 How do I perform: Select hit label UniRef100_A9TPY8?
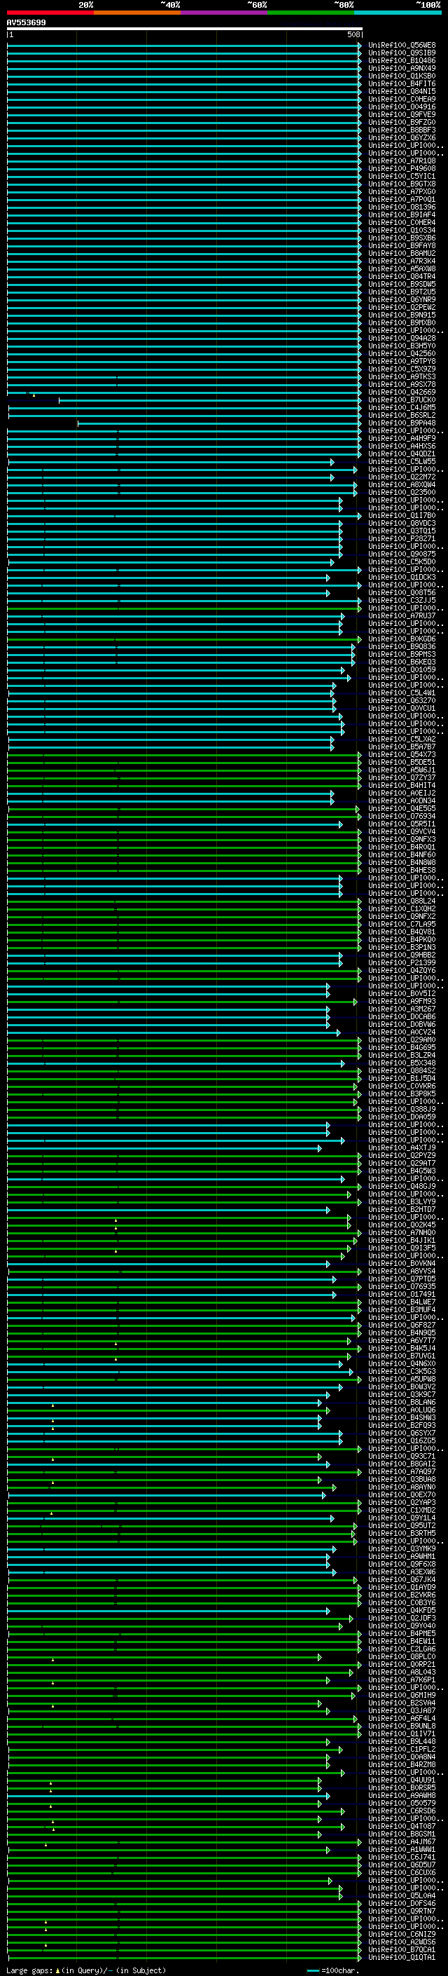point(402,361)
